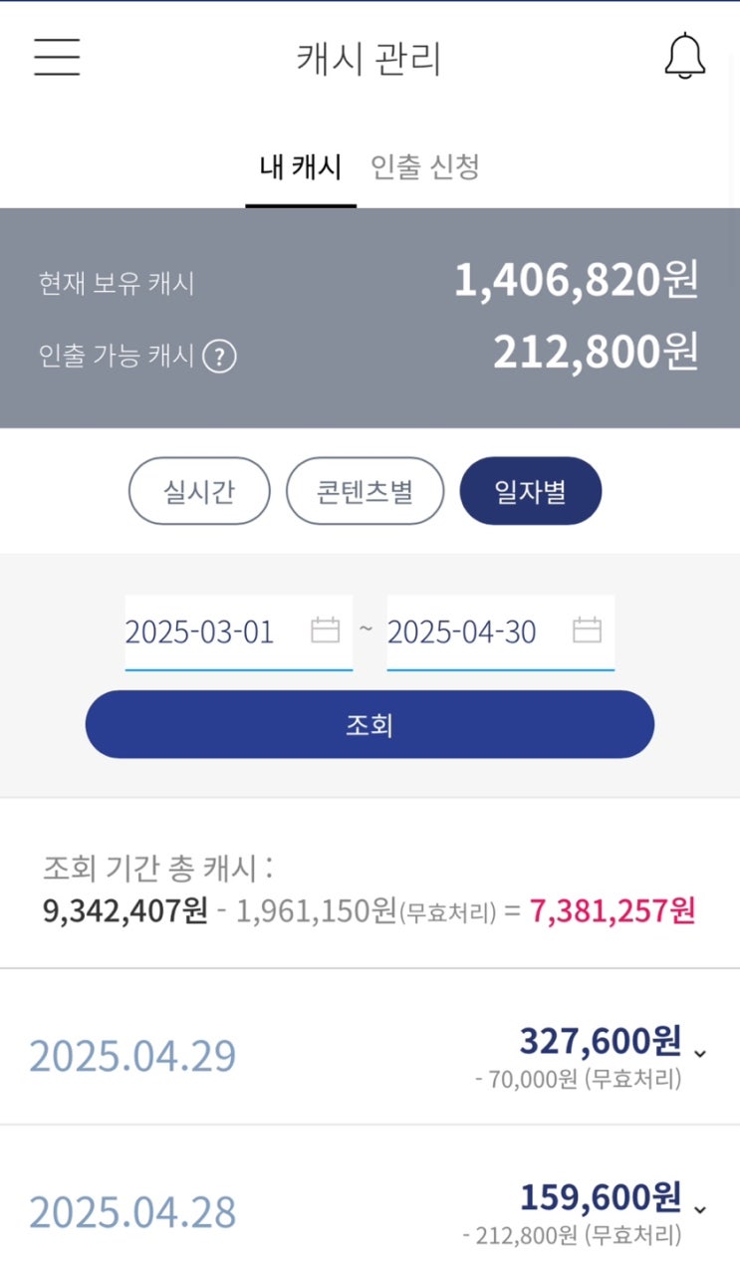Tap the 캐시 관리 page title
This screenshot has height=1270, width=740.
[x=369, y=58]
